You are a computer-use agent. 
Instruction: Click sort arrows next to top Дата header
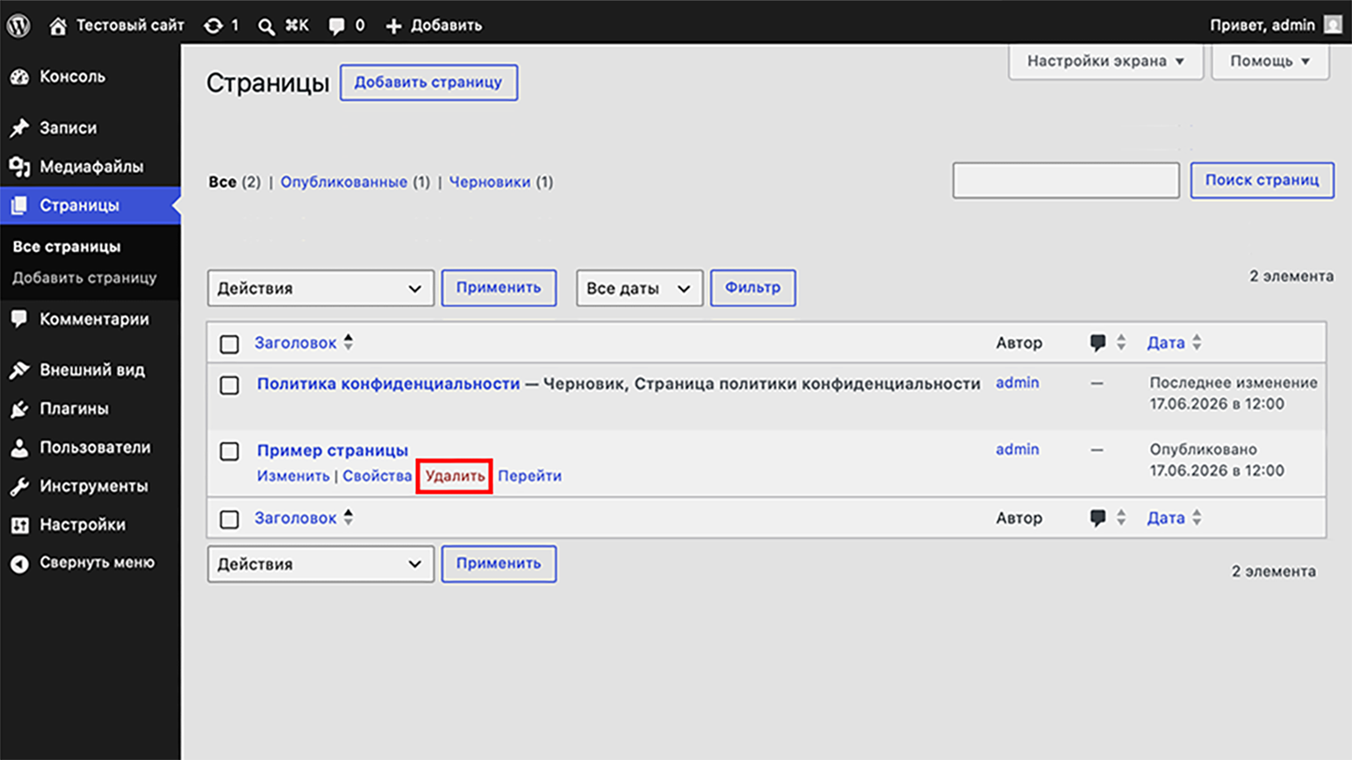tap(1197, 343)
